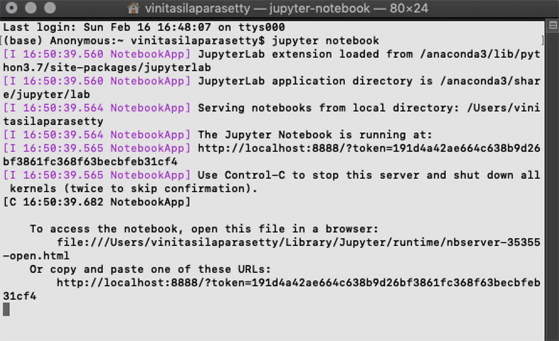Click the split pane icon above scrollbar

[x=553, y=26]
